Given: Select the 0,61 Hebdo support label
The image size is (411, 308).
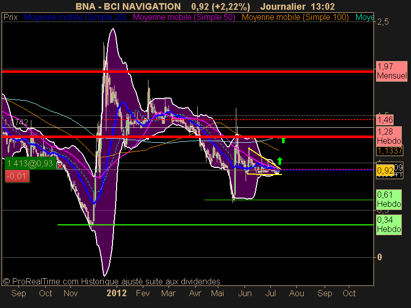Looking at the screenshot, I should coord(389,199).
